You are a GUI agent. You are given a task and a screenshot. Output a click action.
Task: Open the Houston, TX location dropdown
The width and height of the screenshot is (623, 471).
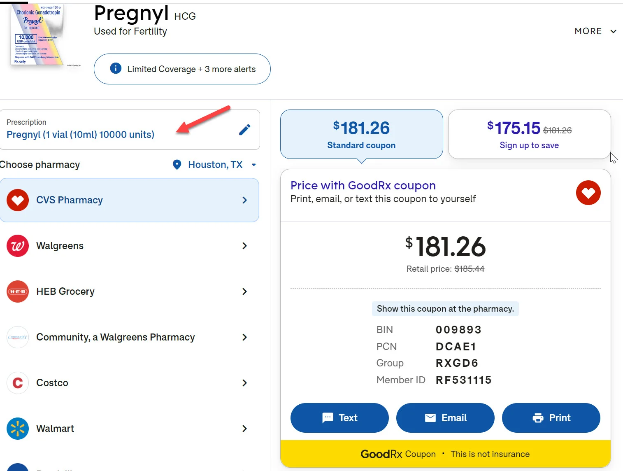tap(216, 165)
